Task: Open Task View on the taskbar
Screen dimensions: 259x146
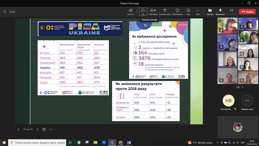Action: click(70, 142)
